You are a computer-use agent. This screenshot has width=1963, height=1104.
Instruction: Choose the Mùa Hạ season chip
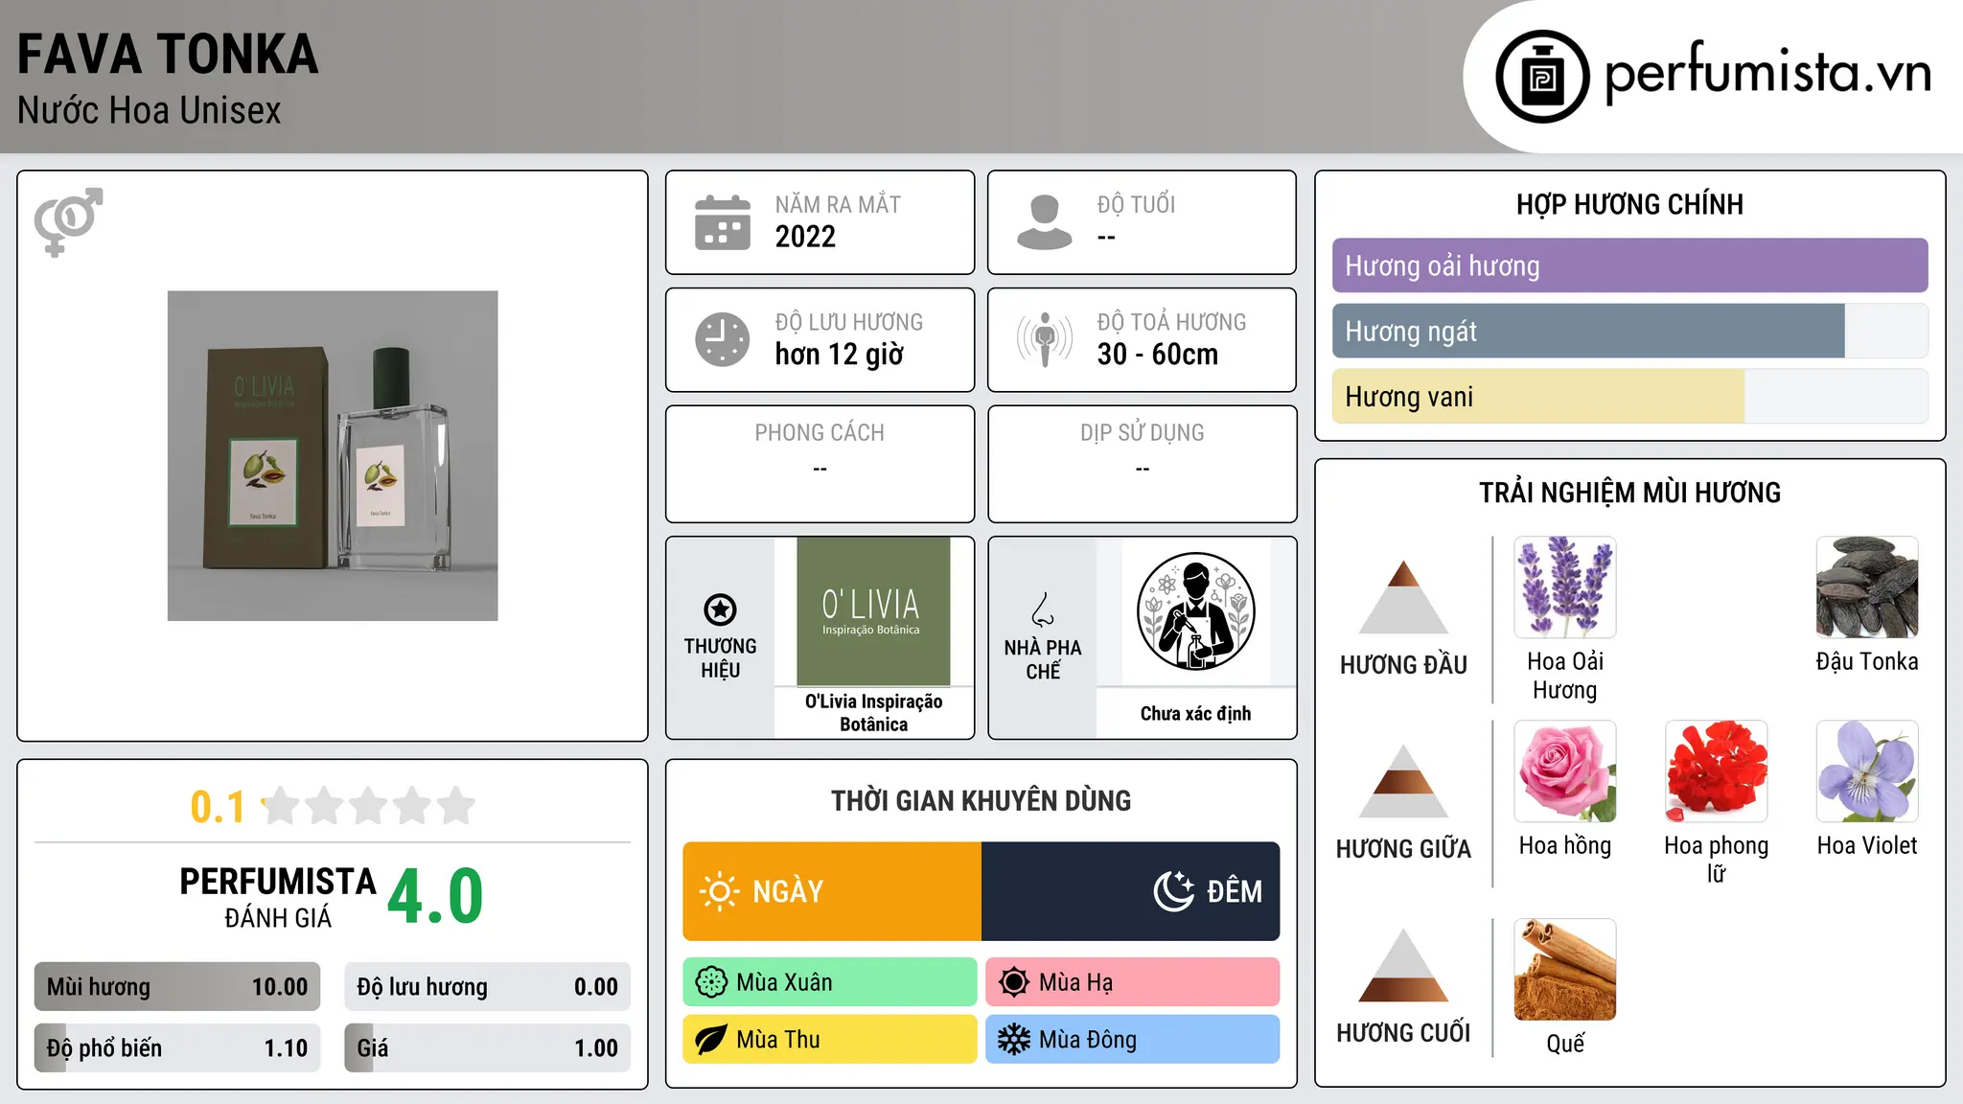tap(1133, 982)
